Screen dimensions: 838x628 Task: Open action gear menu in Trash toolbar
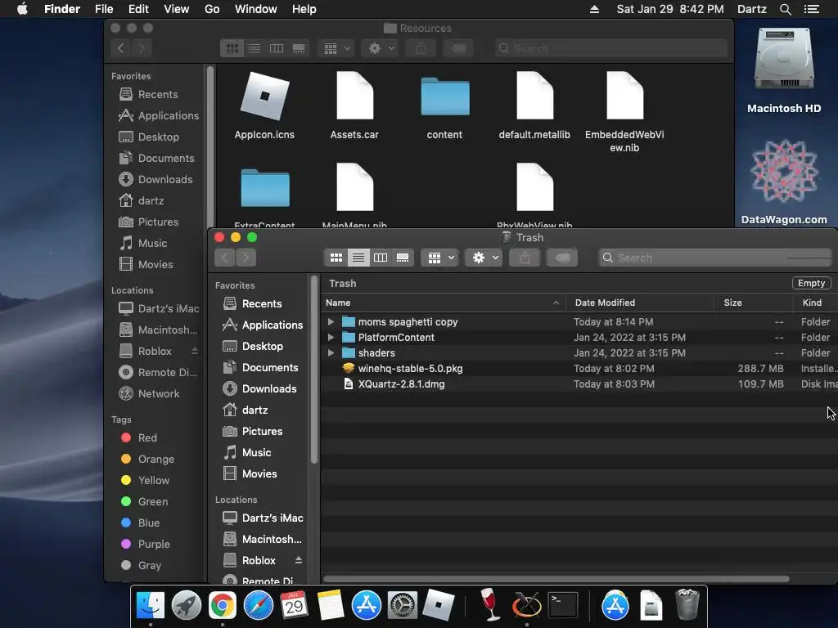[x=484, y=258]
